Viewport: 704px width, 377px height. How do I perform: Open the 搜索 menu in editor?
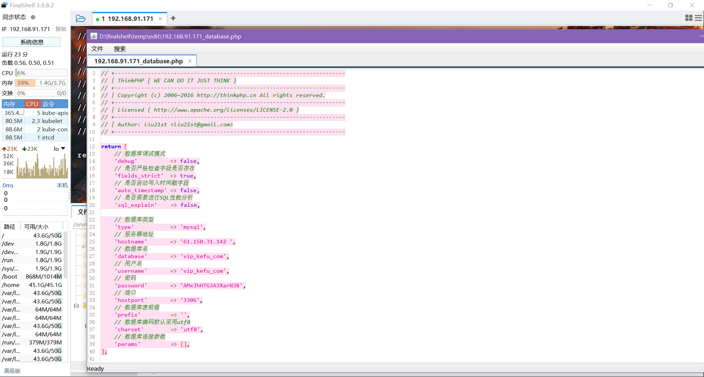click(120, 49)
